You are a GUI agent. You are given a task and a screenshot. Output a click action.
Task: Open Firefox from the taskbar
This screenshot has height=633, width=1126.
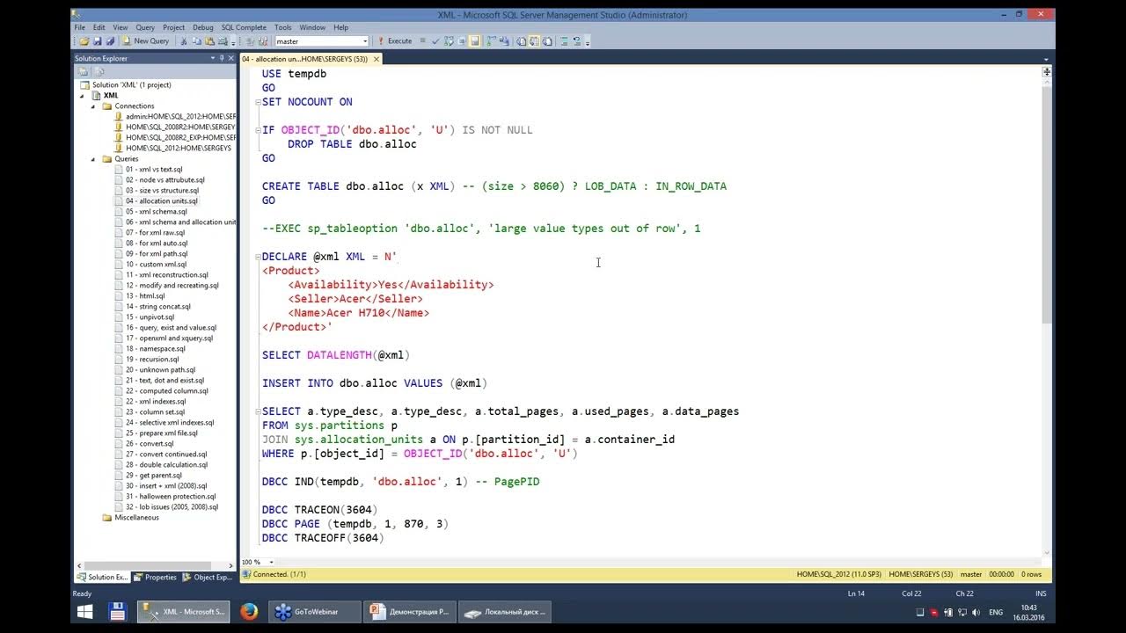click(249, 612)
